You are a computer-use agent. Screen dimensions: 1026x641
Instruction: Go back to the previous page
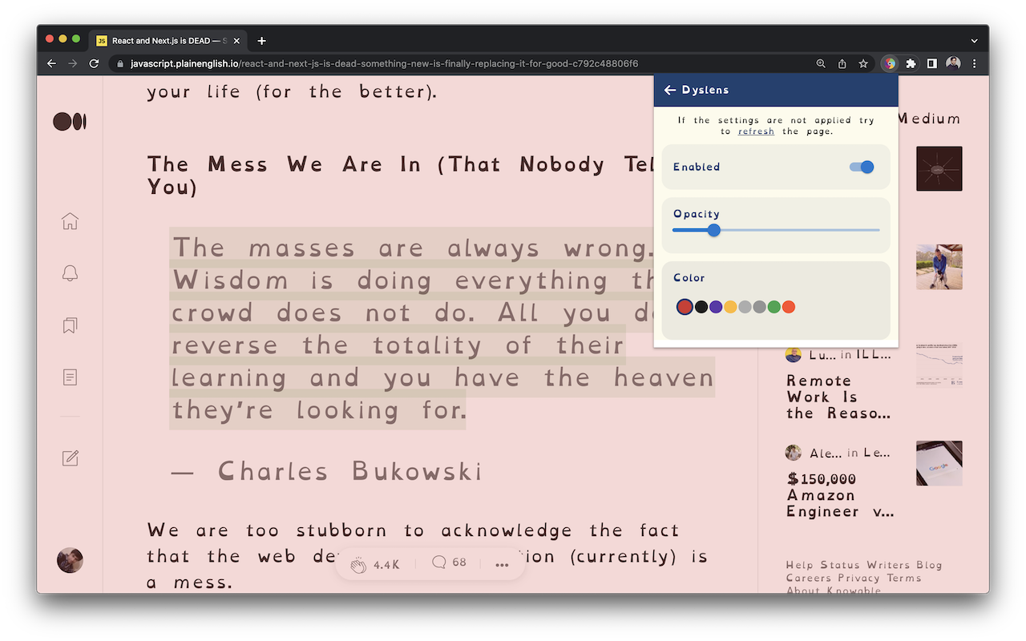click(52, 63)
